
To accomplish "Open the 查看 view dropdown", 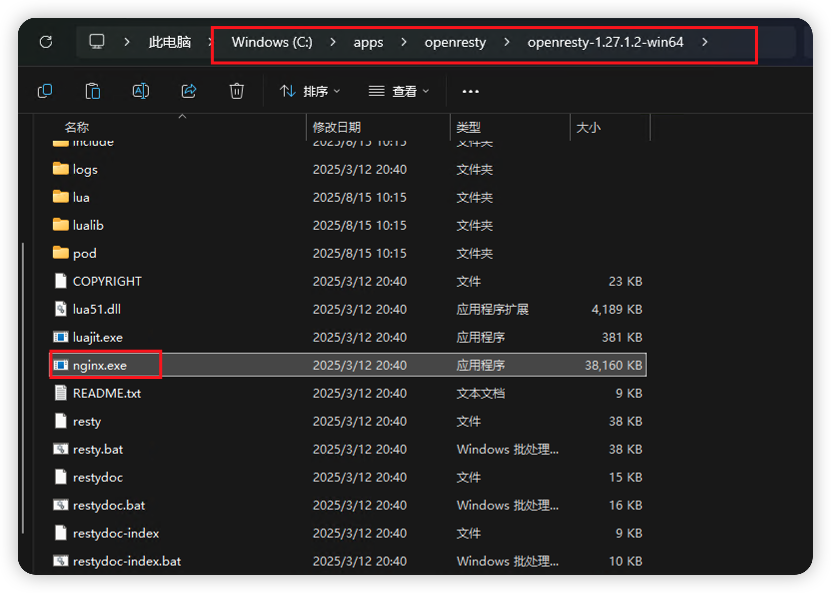I will point(399,91).
